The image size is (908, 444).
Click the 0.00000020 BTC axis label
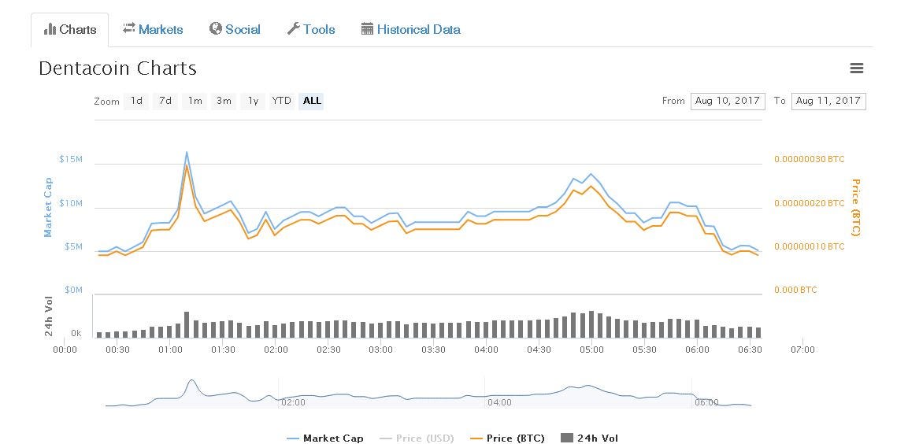810,203
